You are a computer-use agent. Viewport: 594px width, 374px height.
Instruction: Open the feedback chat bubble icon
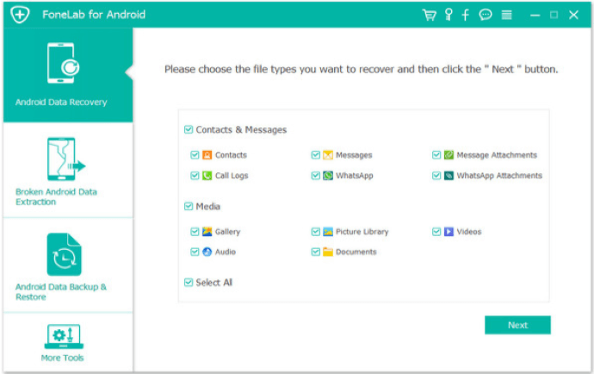click(x=486, y=15)
